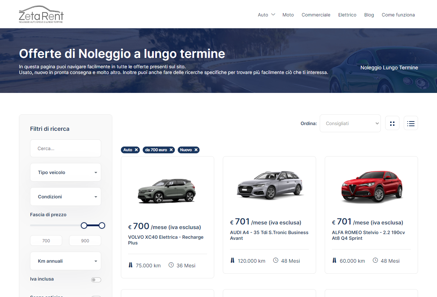Open the Auto navigation menu
The image size is (437, 297).
coord(263,15)
